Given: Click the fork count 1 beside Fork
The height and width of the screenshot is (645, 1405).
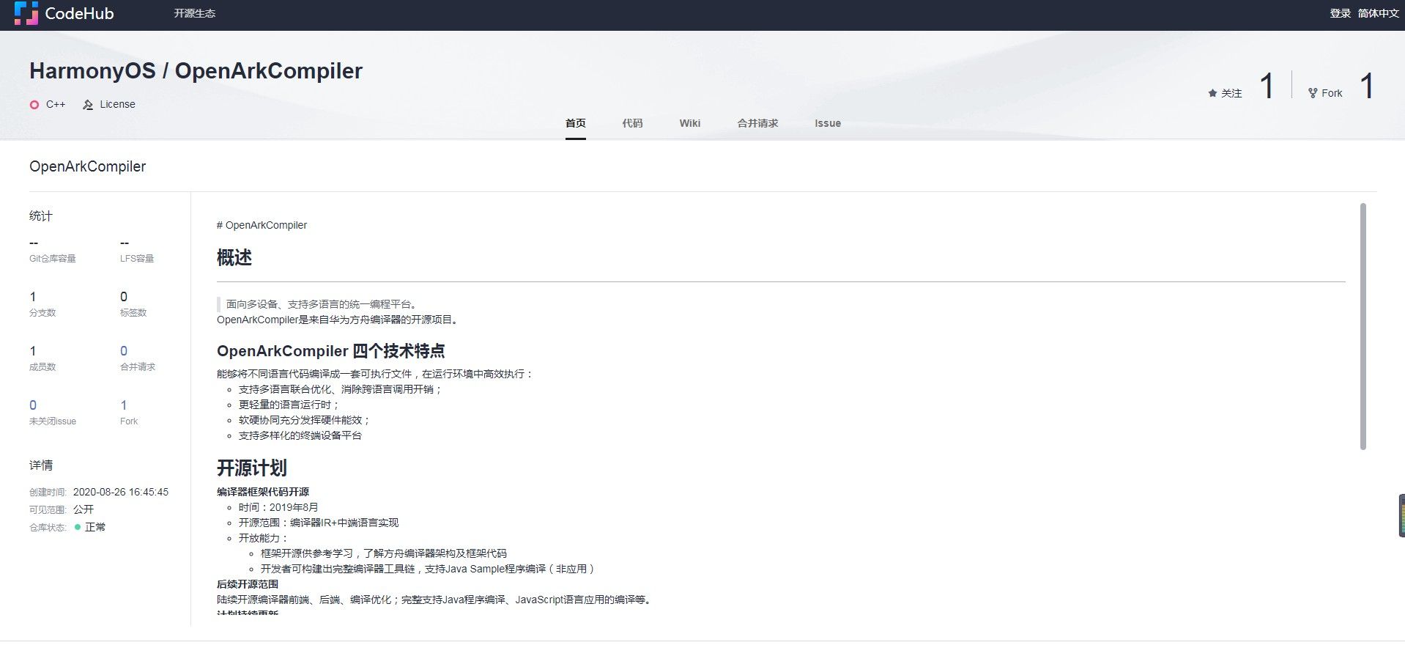Looking at the screenshot, I should [x=1367, y=86].
